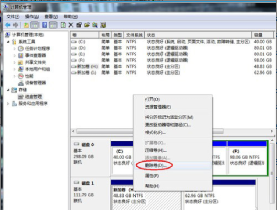Open the 操作(A) menu
The width and height of the screenshot is (277, 210).
[32, 17]
